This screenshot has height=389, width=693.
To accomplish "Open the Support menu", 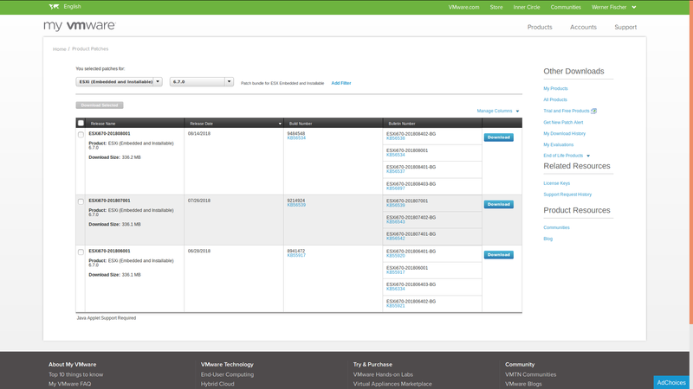I will 625,27.
